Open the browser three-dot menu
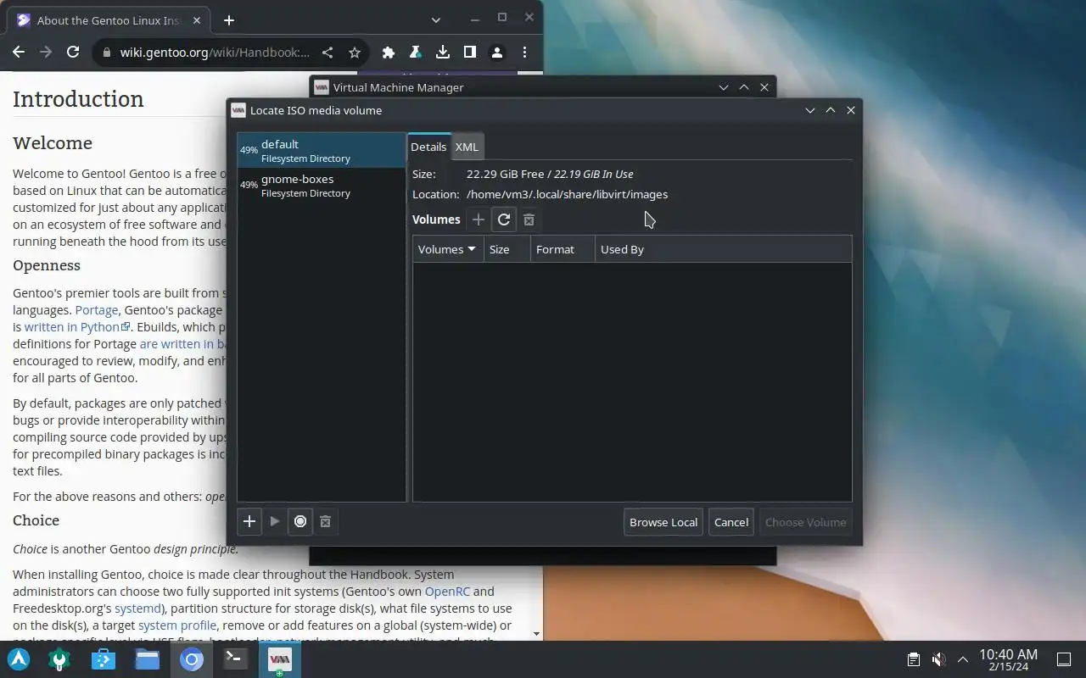The image size is (1086, 678). click(524, 53)
